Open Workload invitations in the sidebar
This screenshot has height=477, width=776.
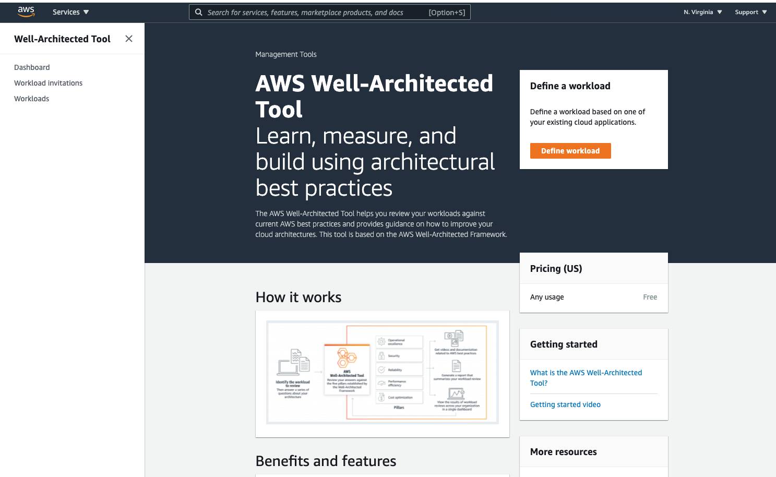point(48,83)
